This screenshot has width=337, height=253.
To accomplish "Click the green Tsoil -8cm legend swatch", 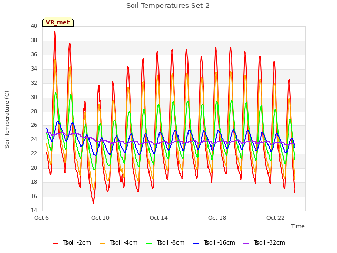I will pyautogui.click(x=149, y=244).
